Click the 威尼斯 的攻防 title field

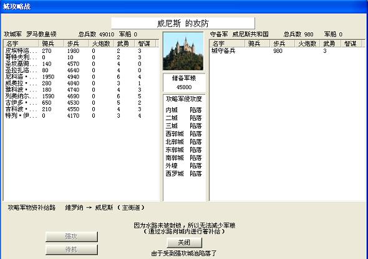tap(183, 23)
